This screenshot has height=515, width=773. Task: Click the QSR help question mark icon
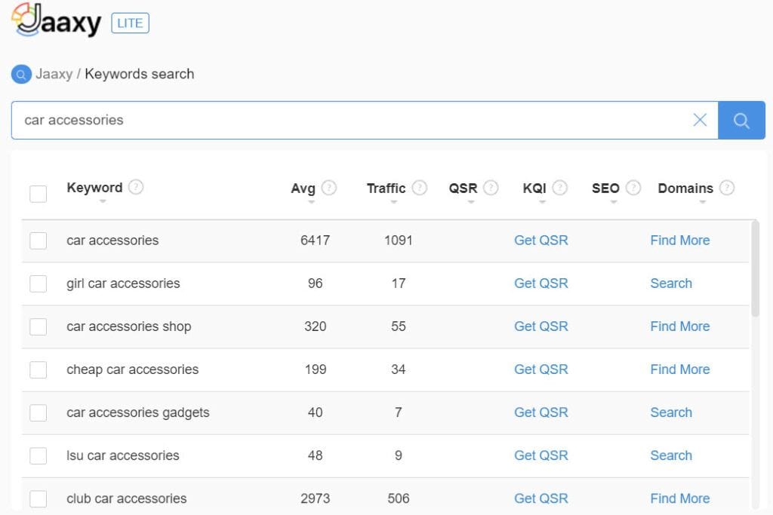click(x=491, y=188)
